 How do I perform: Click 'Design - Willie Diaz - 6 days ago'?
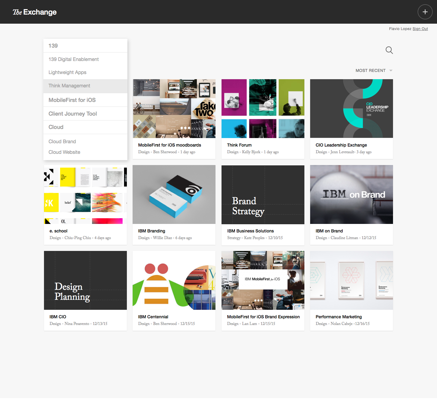(x=165, y=238)
